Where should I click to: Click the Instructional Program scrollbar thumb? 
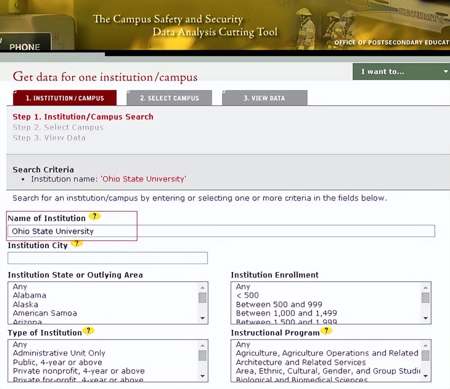click(426, 356)
